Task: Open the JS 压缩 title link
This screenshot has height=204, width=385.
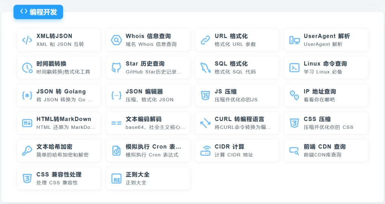Action: (x=226, y=92)
